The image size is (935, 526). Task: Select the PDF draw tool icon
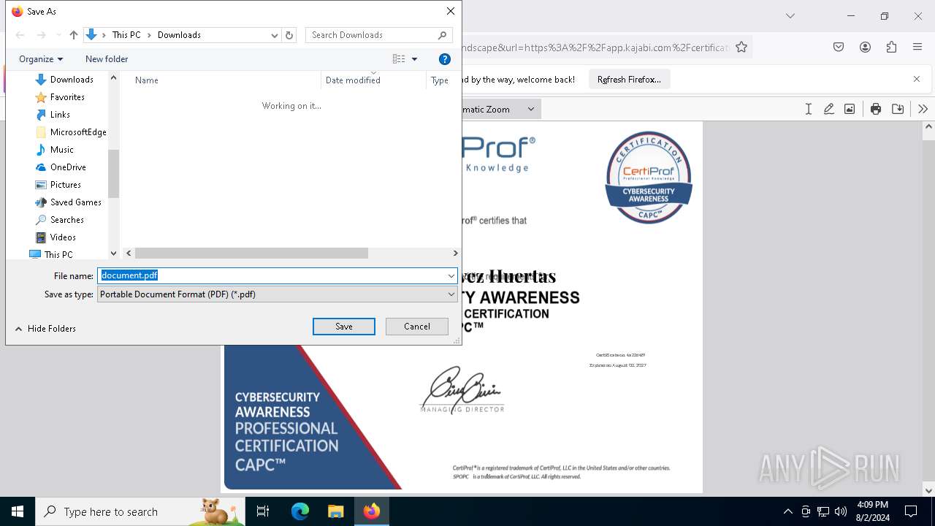point(828,109)
